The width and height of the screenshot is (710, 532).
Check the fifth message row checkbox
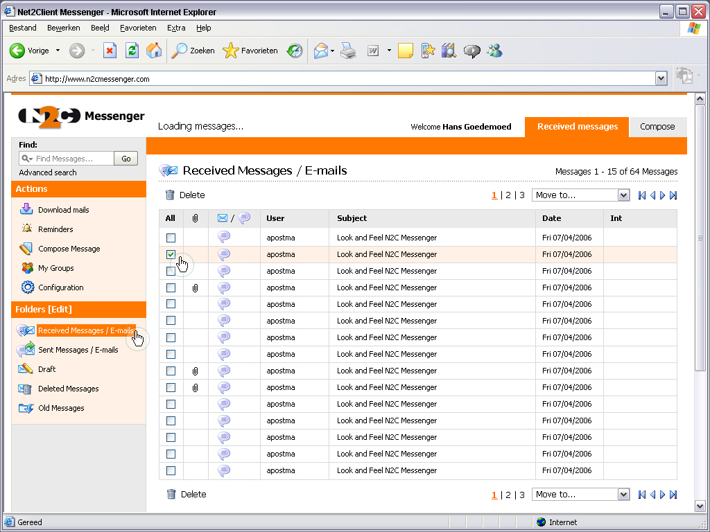(x=171, y=304)
